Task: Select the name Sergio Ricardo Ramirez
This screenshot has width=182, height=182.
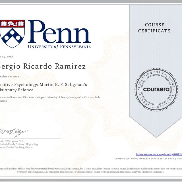Action: [x=43, y=66]
